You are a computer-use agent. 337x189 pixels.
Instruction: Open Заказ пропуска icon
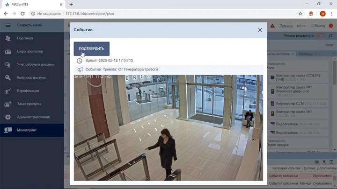[8, 104]
